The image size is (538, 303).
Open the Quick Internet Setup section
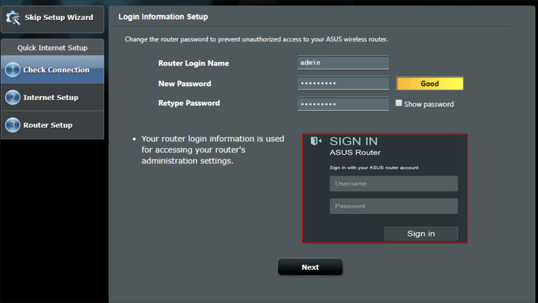52,48
